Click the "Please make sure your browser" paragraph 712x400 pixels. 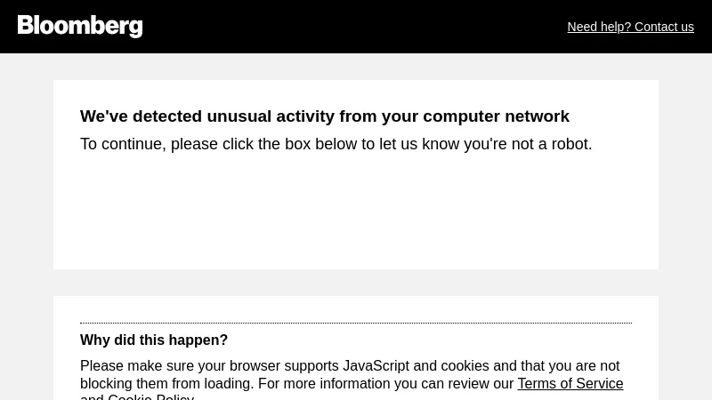point(210,366)
